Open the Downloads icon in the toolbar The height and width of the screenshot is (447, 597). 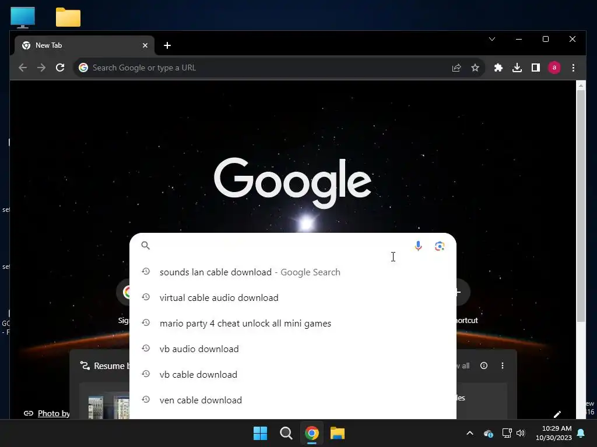point(517,68)
